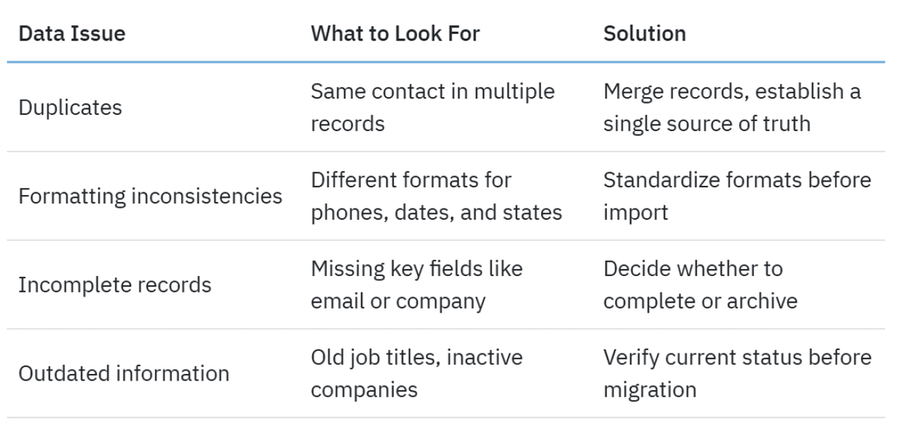This screenshot has width=902, height=431.
Task: Select the "What to Look For" header
Action: tap(395, 33)
